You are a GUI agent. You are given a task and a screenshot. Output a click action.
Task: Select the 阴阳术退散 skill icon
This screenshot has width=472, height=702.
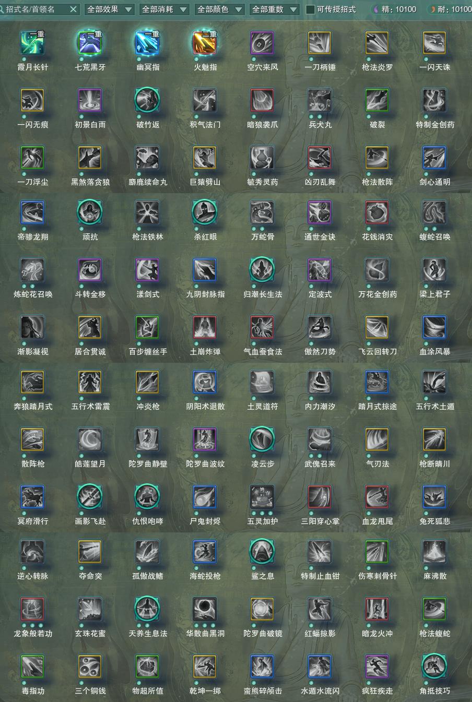pyautogui.click(x=205, y=383)
